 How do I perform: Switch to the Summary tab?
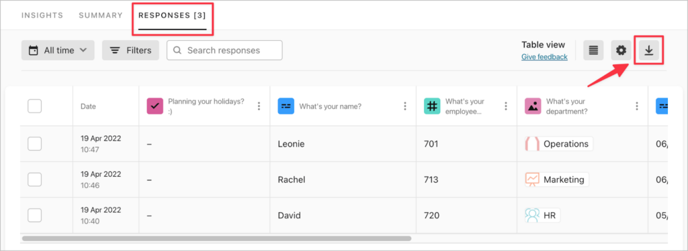[101, 15]
